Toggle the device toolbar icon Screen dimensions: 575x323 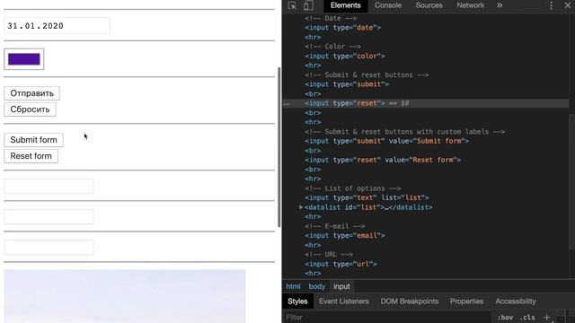click(x=308, y=5)
